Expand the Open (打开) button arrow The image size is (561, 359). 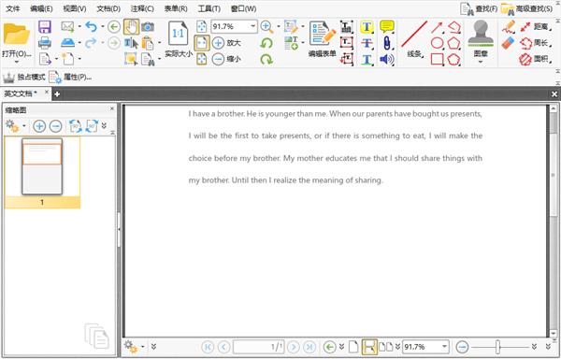[x=17, y=62]
